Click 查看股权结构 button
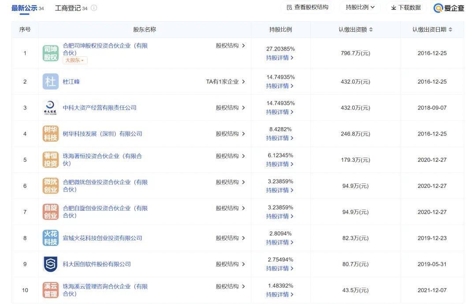Viewport: 476px width, 304px height. click(x=307, y=7)
